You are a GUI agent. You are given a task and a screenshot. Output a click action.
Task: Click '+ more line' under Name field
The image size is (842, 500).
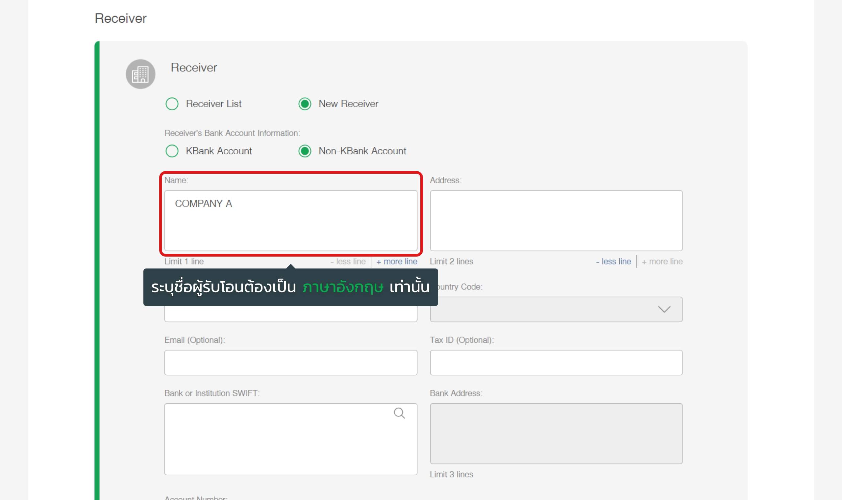pyautogui.click(x=396, y=262)
